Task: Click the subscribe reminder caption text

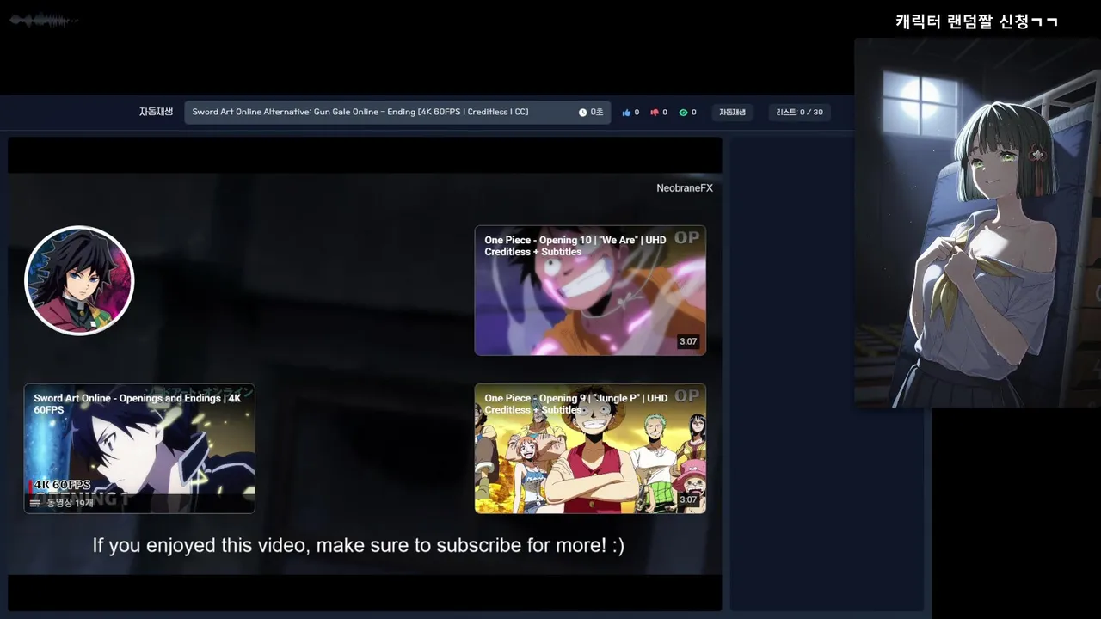Action: coord(358,545)
